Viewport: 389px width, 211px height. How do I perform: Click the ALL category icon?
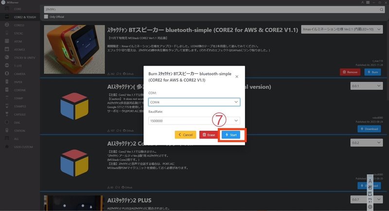(7, 139)
